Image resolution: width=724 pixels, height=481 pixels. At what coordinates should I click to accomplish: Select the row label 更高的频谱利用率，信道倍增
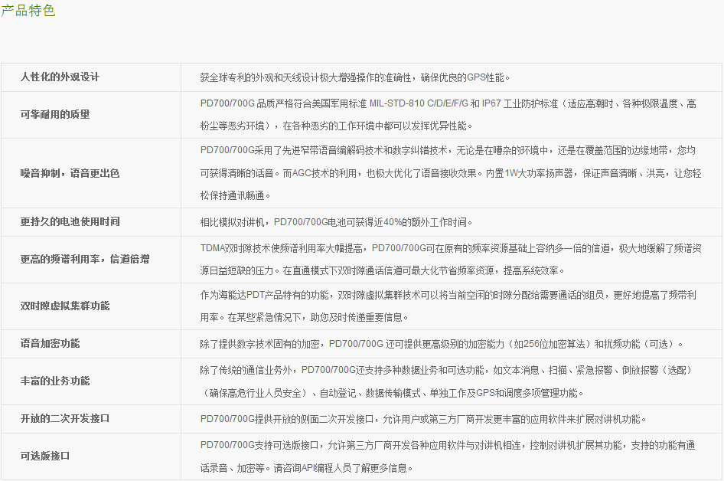pyautogui.click(x=85, y=259)
